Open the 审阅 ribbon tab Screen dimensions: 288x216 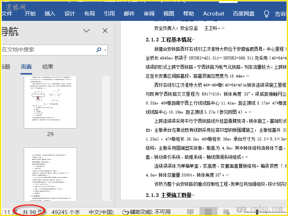coord(149,14)
